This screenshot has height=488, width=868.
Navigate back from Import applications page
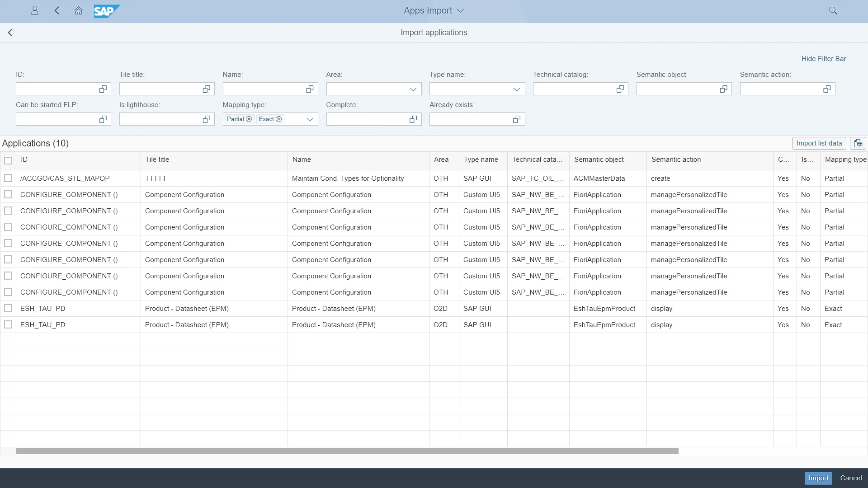[x=10, y=33]
